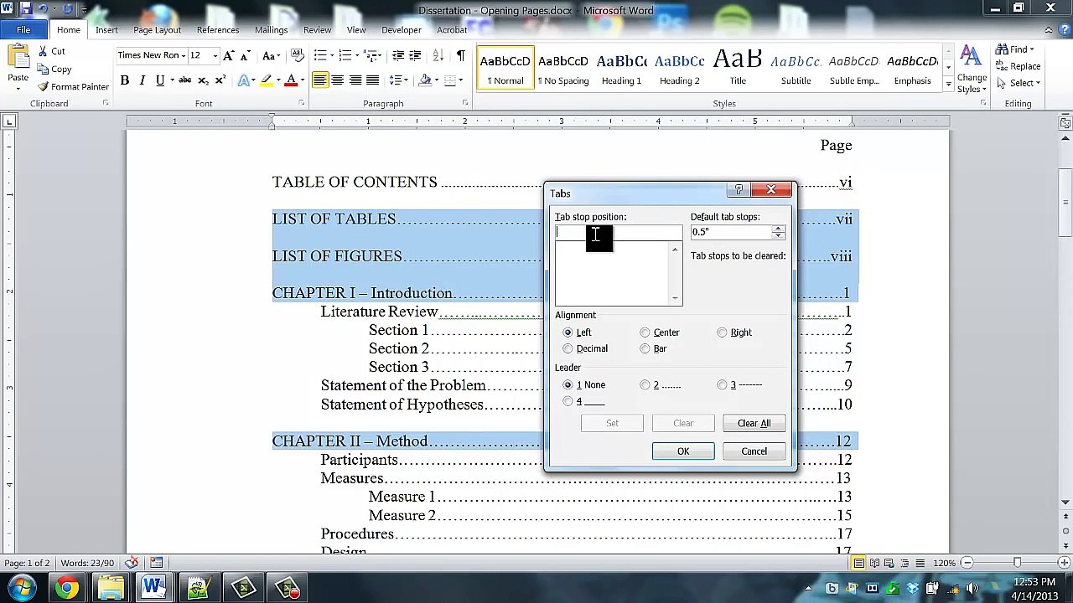
Task: Switch to Draft view
Action: click(x=920, y=563)
